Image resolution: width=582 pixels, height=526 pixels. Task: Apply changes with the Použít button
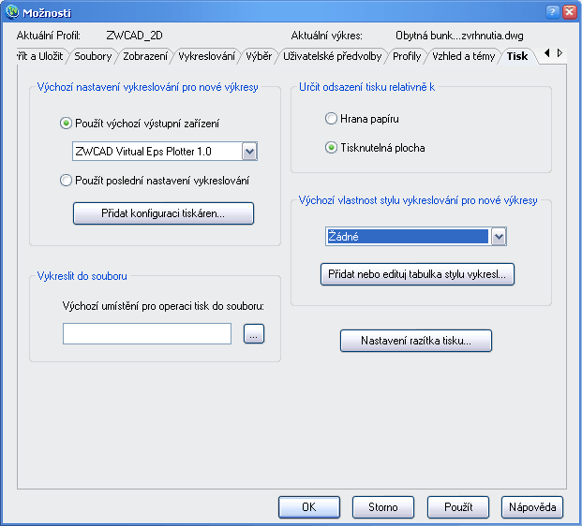click(x=458, y=506)
